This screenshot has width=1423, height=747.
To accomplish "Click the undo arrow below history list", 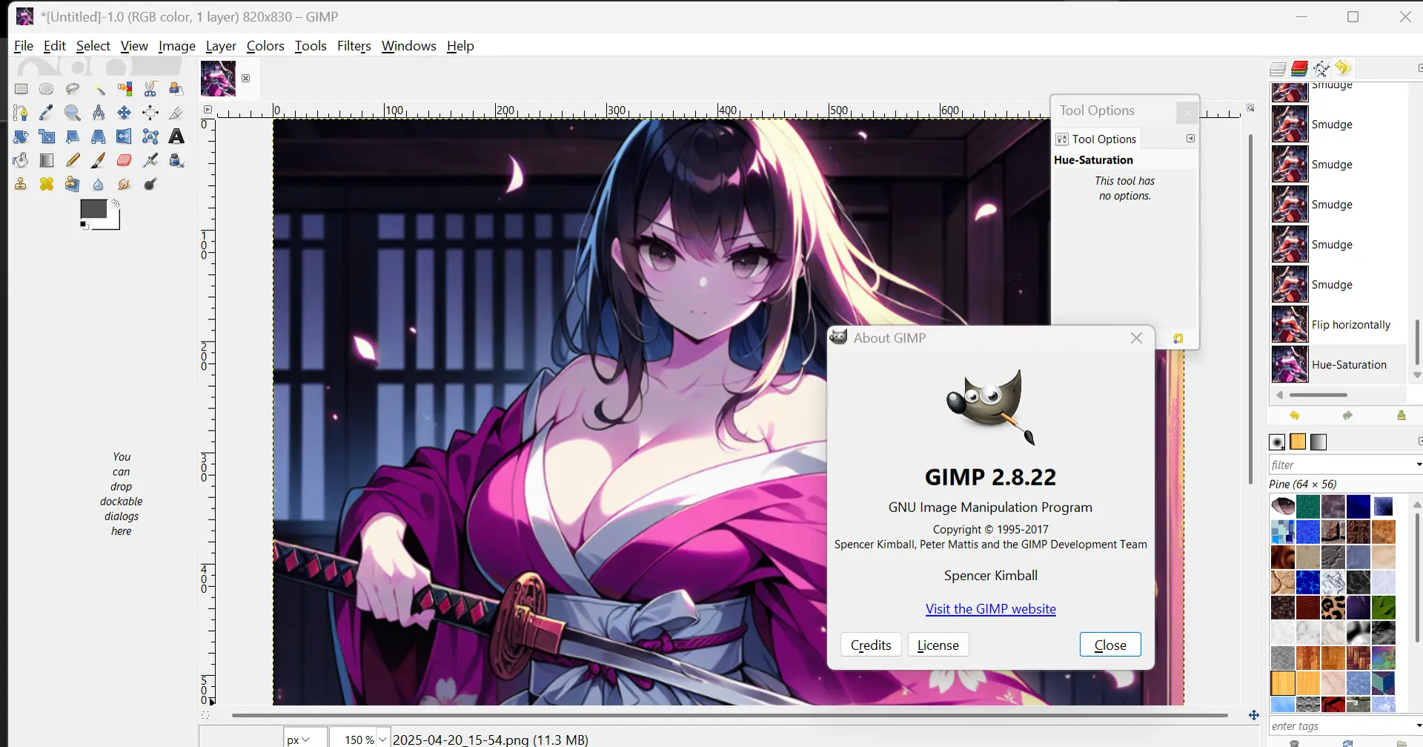I will (1294, 416).
